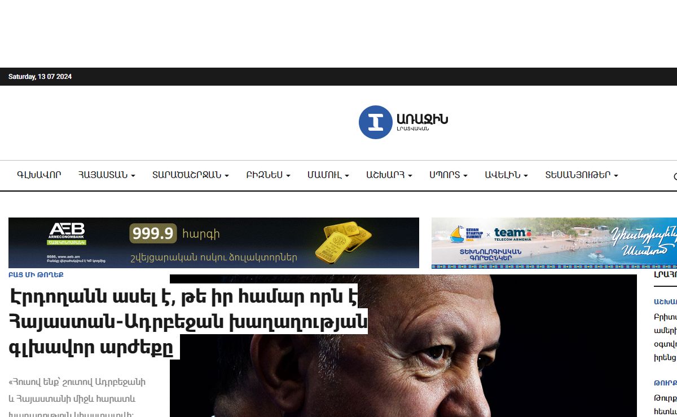Open the ՀԱՅԱՍՏԱՆ dropdown menu
This screenshot has height=417, width=677.
click(107, 175)
